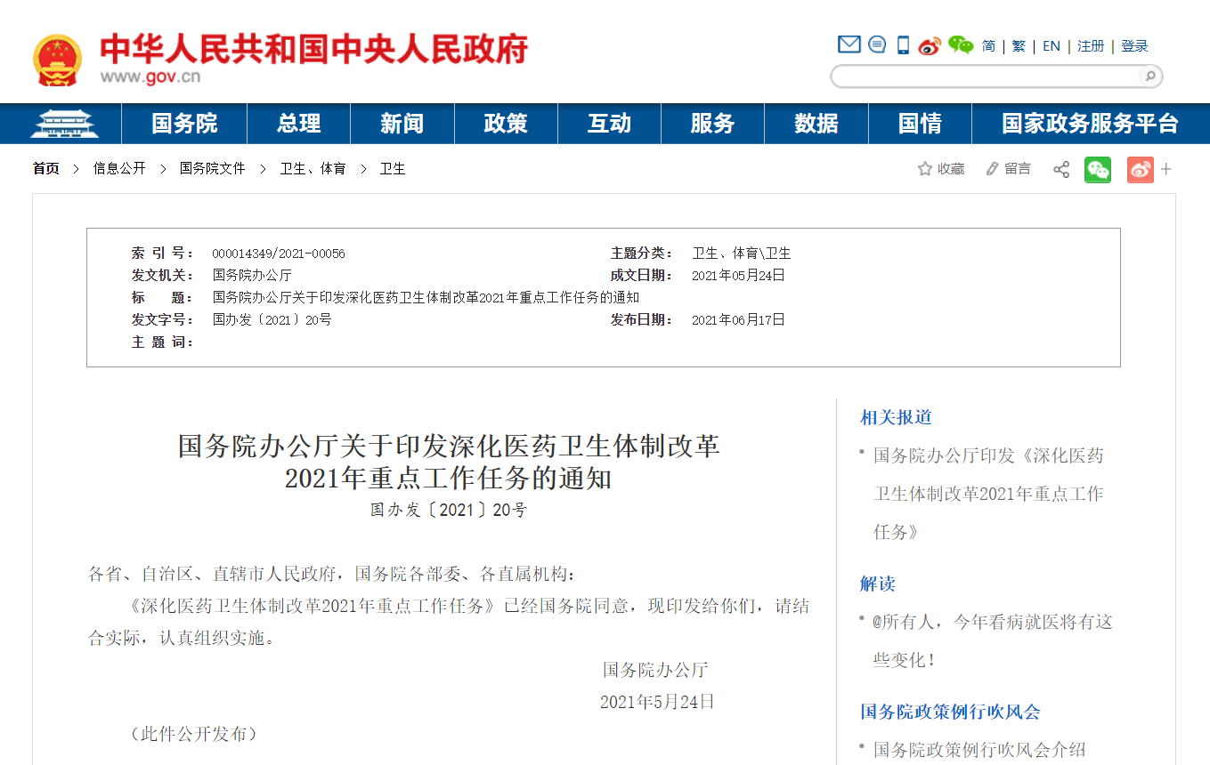
Task: Switch to Simplified Chinese 简
Action: pyautogui.click(x=988, y=46)
